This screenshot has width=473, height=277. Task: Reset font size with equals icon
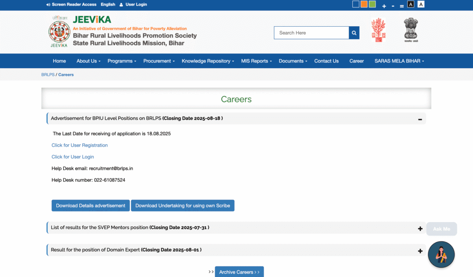tap(401, 6)
